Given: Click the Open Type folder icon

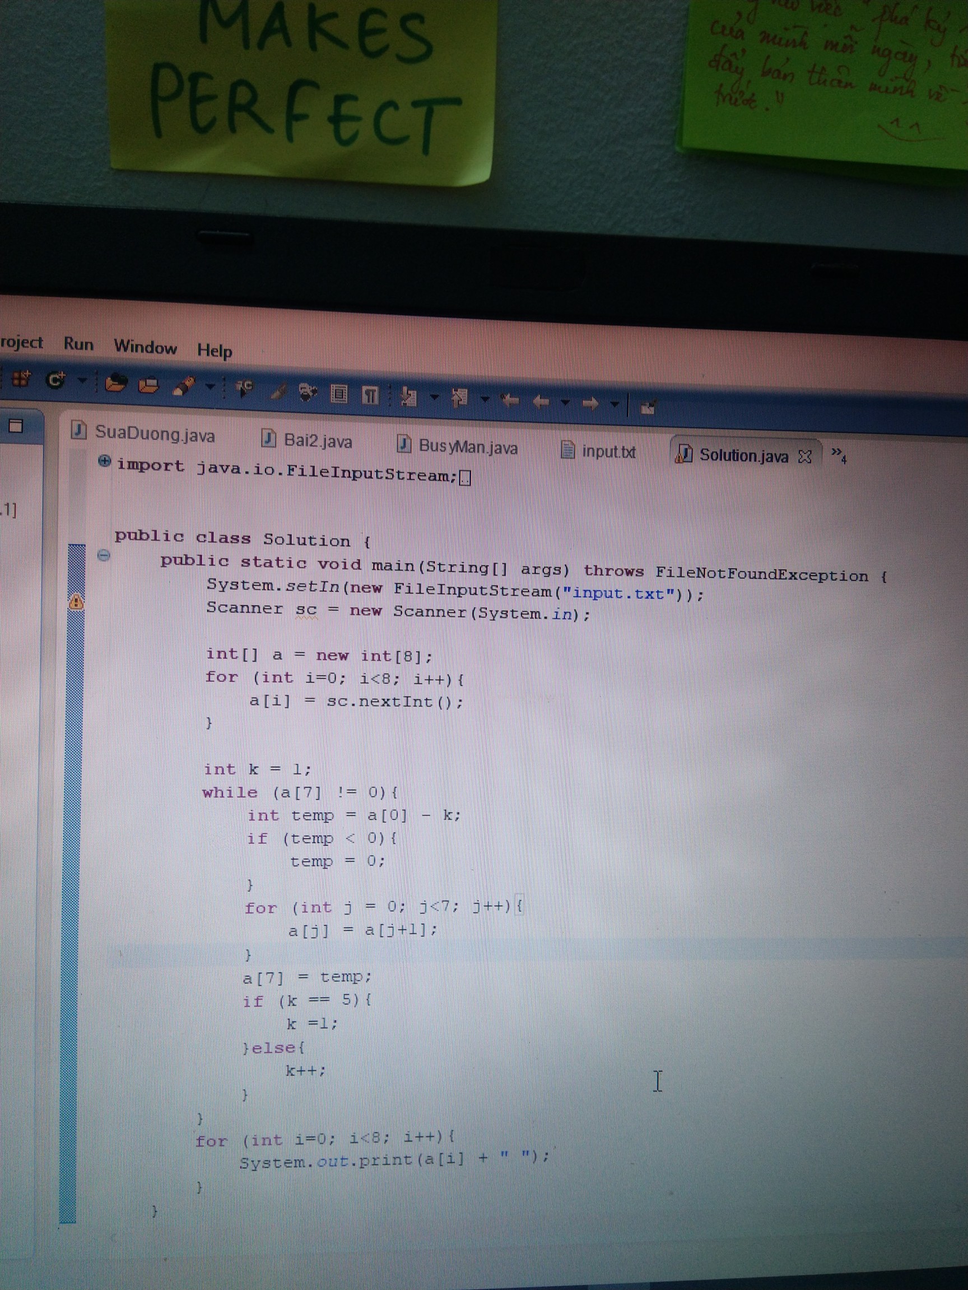Looking at the screenshot, I should (x=115, y=383).
